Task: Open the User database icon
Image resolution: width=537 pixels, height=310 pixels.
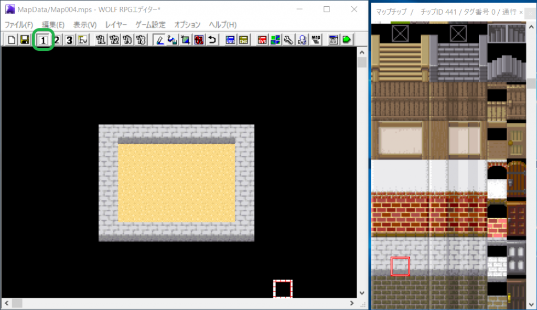Action: [230, 40]
